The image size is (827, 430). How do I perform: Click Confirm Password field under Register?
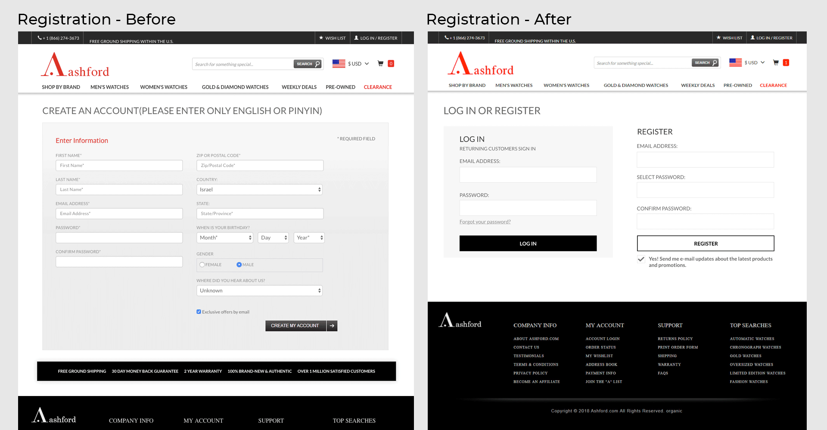pyautogui.click(x=706, y=221)
